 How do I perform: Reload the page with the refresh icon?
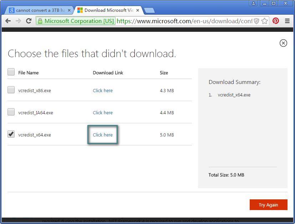click(29, 21)
